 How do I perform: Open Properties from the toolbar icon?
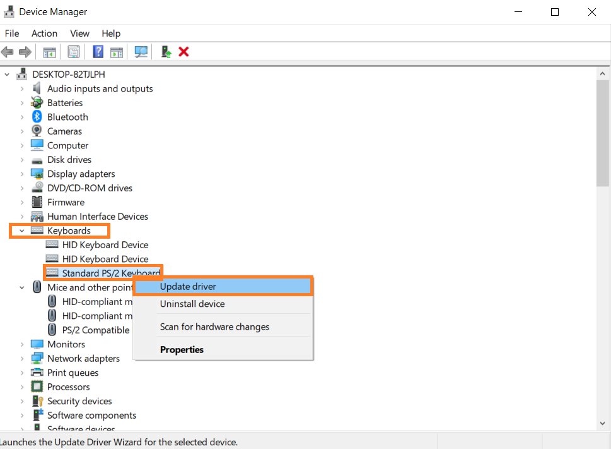pyautogui.click(x=74, y=52)
